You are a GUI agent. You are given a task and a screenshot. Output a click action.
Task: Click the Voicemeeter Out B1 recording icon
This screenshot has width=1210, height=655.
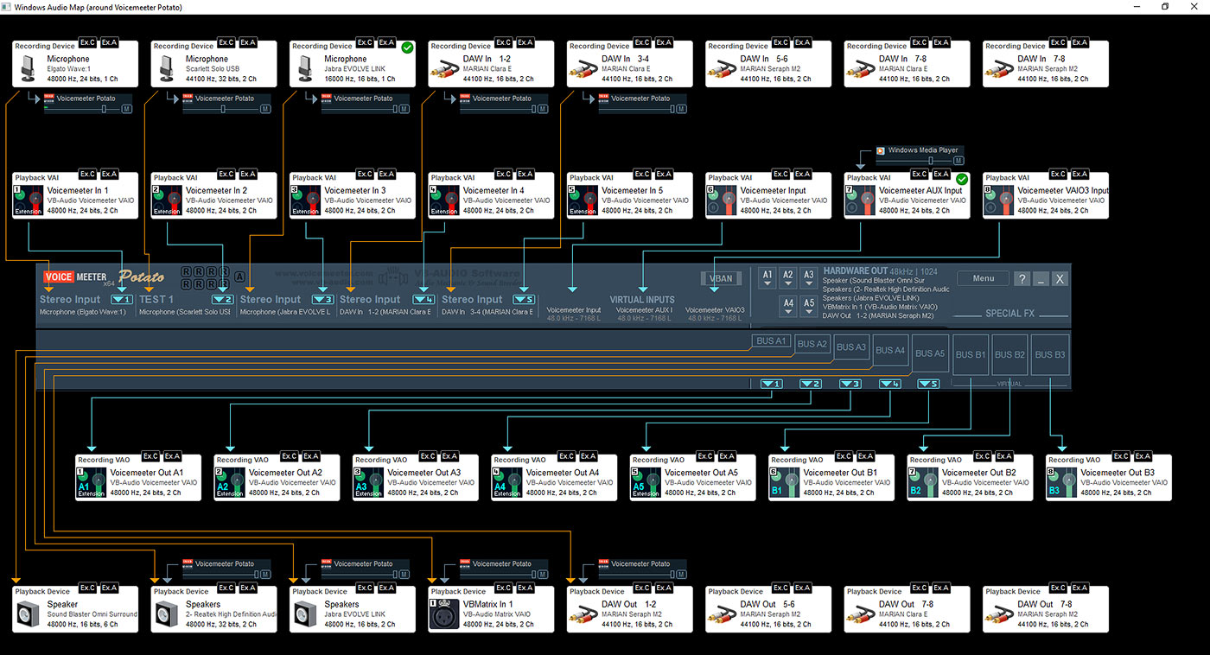click(x=785, y=482)
